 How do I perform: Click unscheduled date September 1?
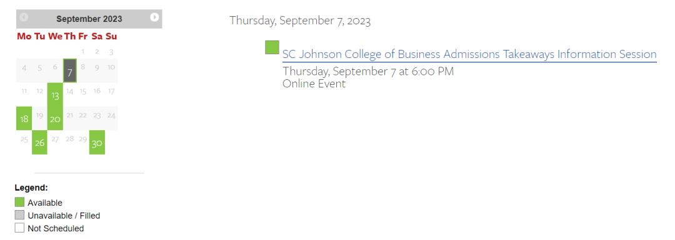[x=82, y=52]
